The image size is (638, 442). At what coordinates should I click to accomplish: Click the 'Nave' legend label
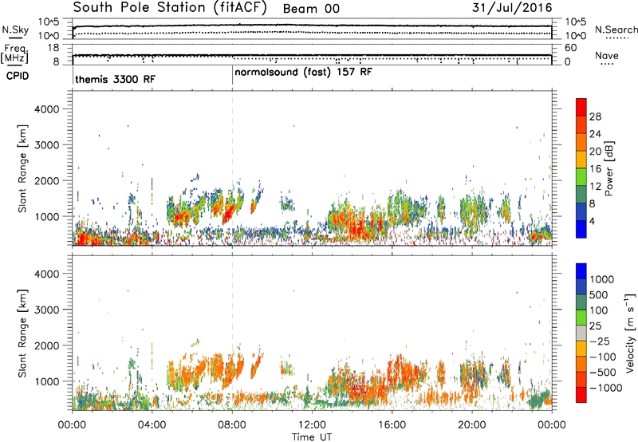(x=607, y=55)
